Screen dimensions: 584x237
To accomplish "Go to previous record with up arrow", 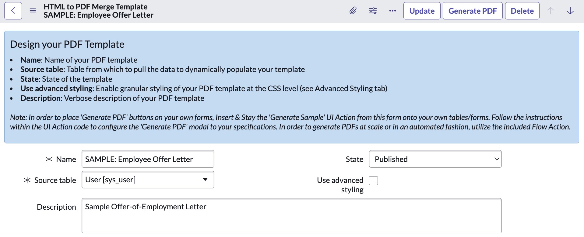I will coord(551,11).
